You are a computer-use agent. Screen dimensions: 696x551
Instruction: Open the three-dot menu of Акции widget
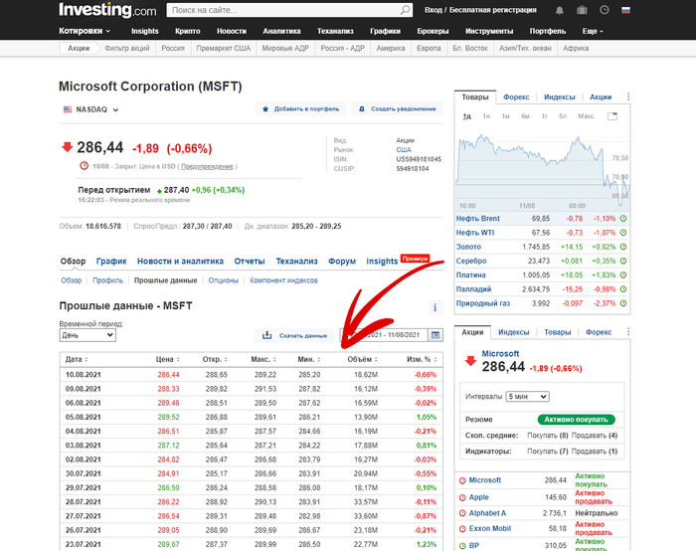(628, 331)
